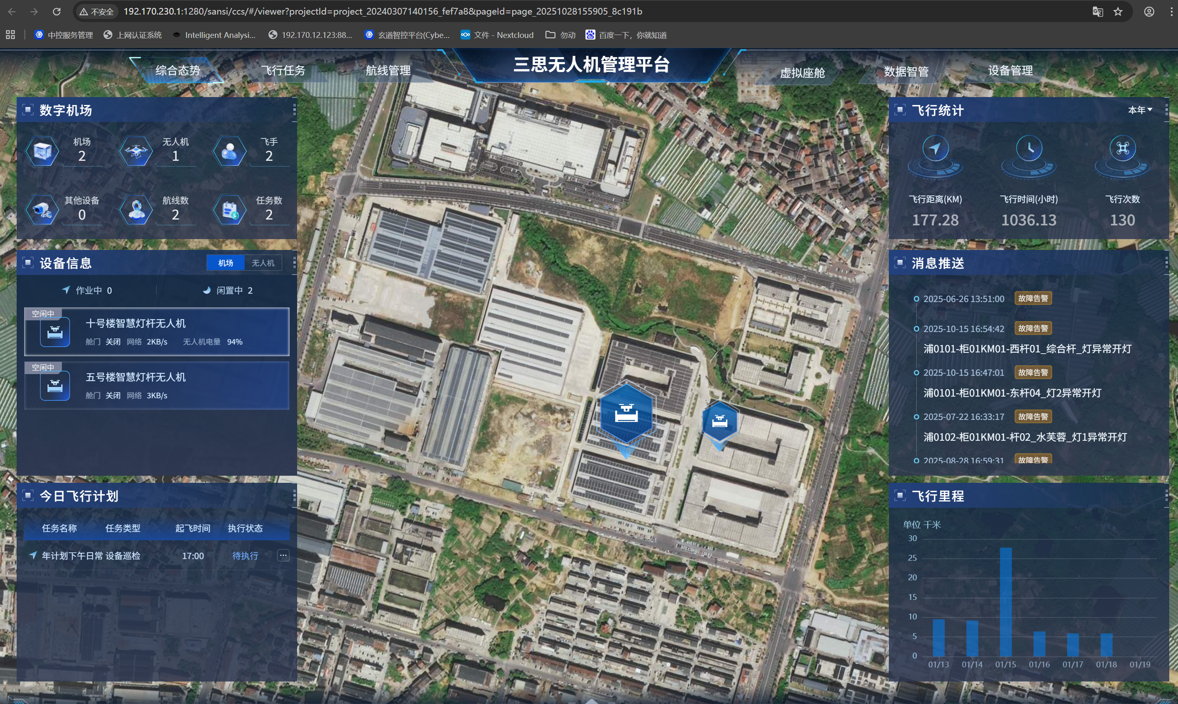Screen dimensions: 1178x704
Task: Open the 数字机场 panel options menu
Action: (294, 110)
